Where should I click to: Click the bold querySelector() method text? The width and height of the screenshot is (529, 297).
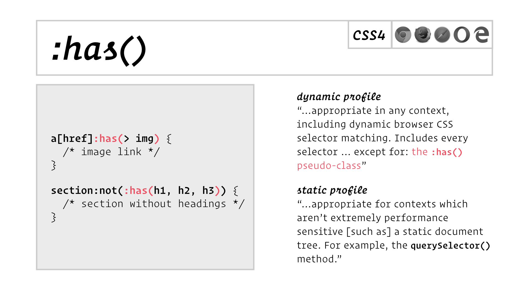pyautogui.click(x=450, y=245)
